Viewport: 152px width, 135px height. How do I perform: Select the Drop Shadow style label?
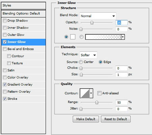tap(18, 21)
